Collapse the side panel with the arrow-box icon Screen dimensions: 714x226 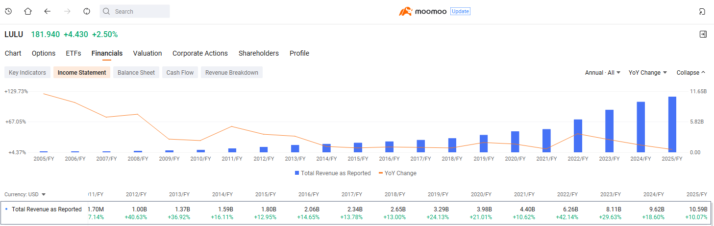click(x=703, y=34)
